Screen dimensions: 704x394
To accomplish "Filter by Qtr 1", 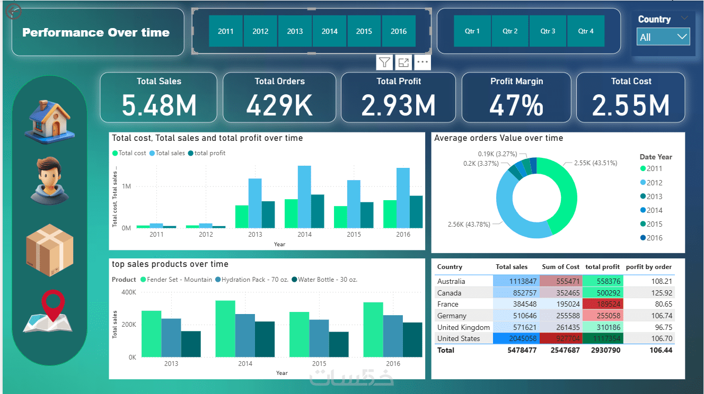I will tap(472, 31).
